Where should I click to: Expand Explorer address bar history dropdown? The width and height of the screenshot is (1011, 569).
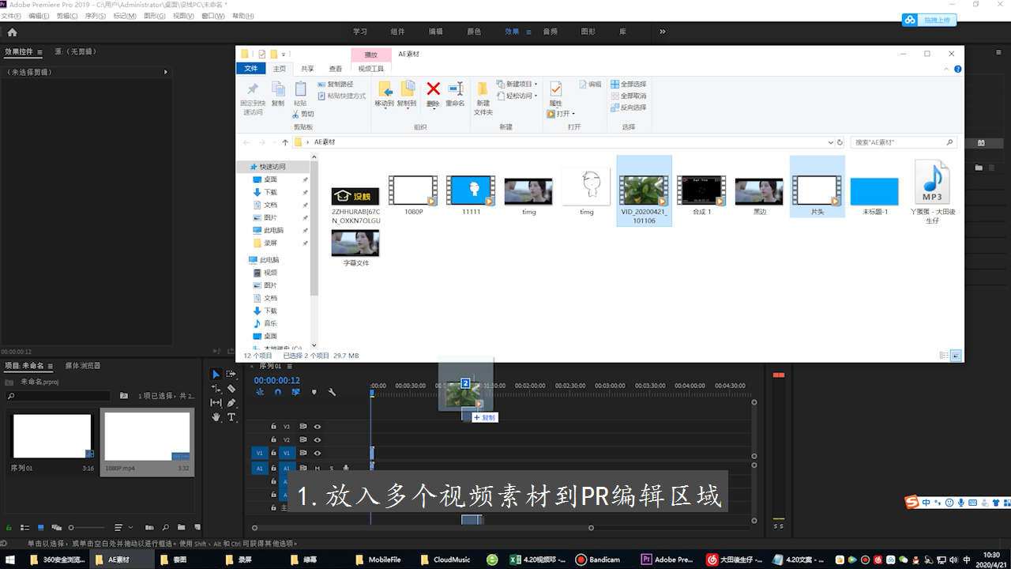click(830, 142)
